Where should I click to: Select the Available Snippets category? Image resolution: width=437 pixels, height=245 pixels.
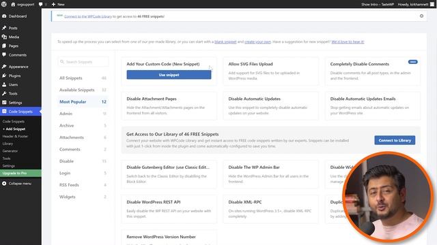(83, 90)
